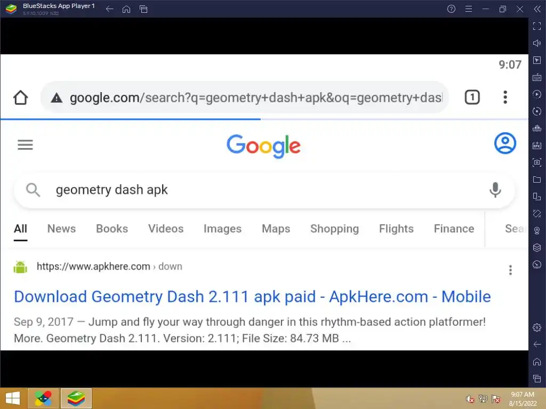Open set location pin icon in sidebar
The width and height of the screenshot is (546, 409).
(537, 231)
